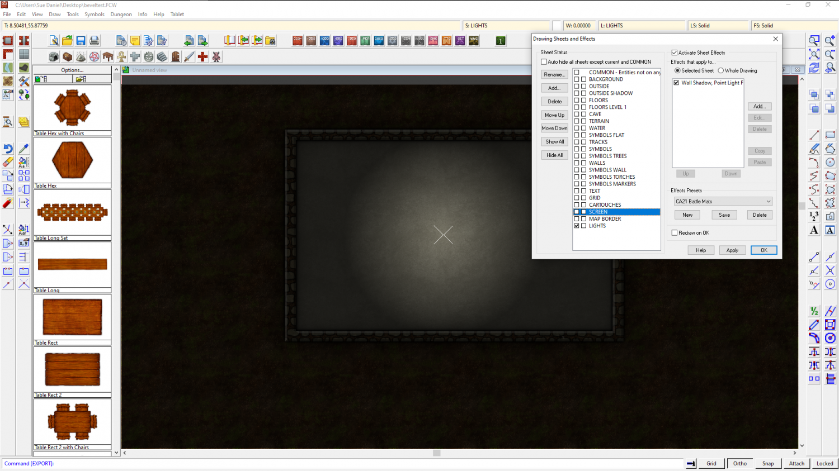Viewport: 839px width, 471px height.
Task: Select the Erase tool icon
Action: click(x=8, y=162)
